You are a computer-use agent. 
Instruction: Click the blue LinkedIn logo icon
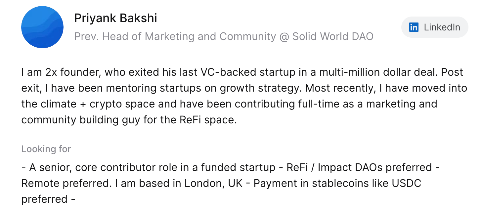[x=414, y=27]
